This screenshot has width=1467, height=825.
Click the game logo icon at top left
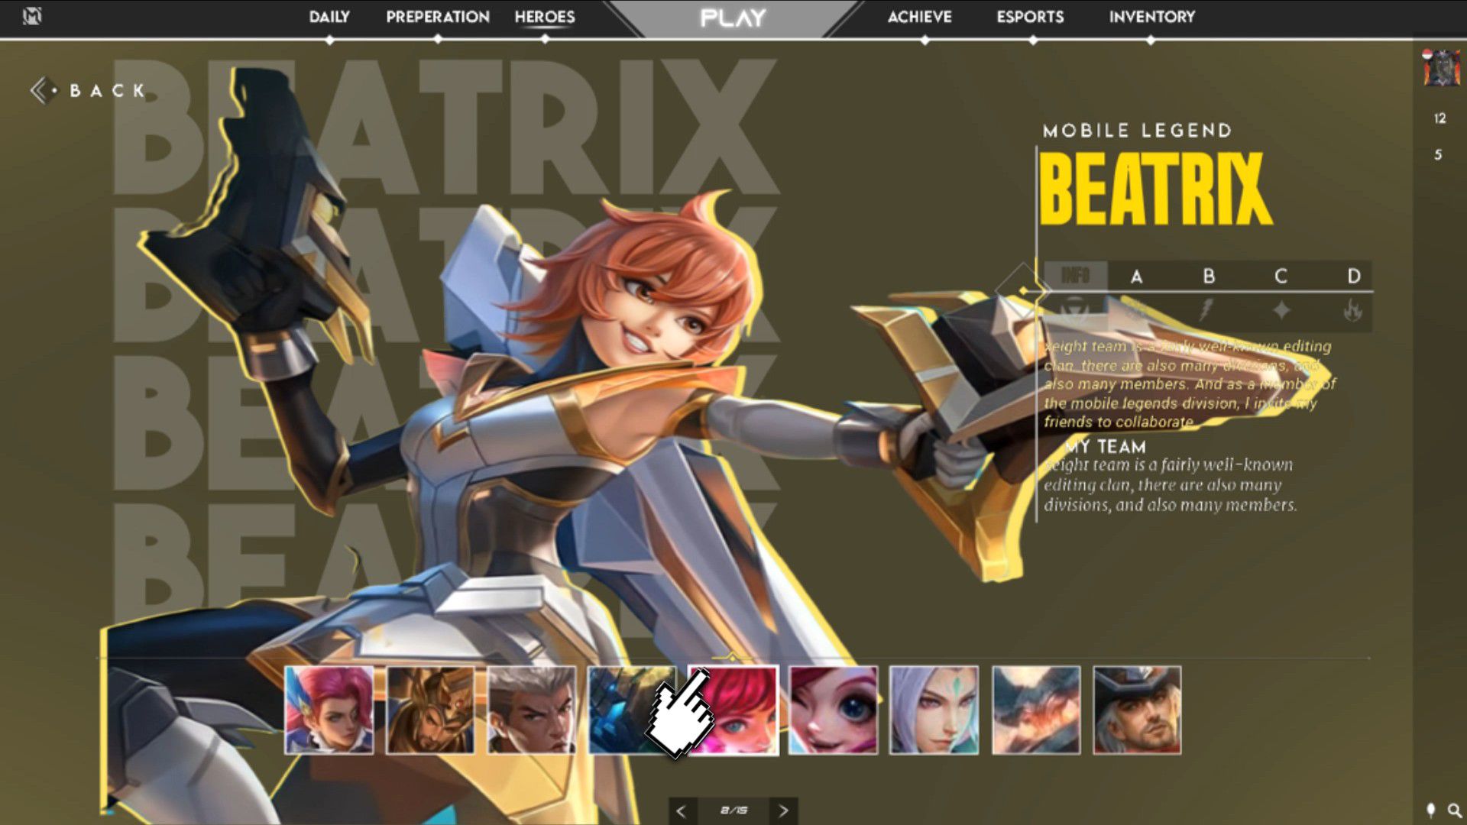pyautogui.click(x=32, y=16)
